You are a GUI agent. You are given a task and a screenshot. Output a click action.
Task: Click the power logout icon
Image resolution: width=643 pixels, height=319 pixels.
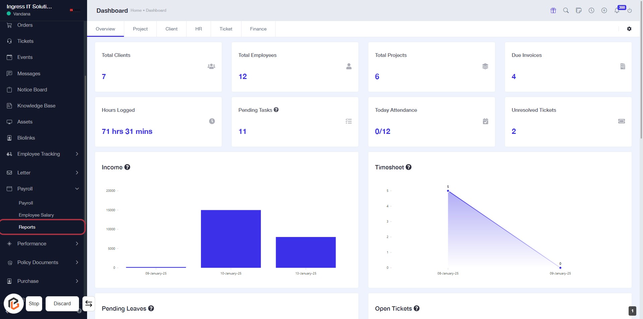(x=630, y=10)
